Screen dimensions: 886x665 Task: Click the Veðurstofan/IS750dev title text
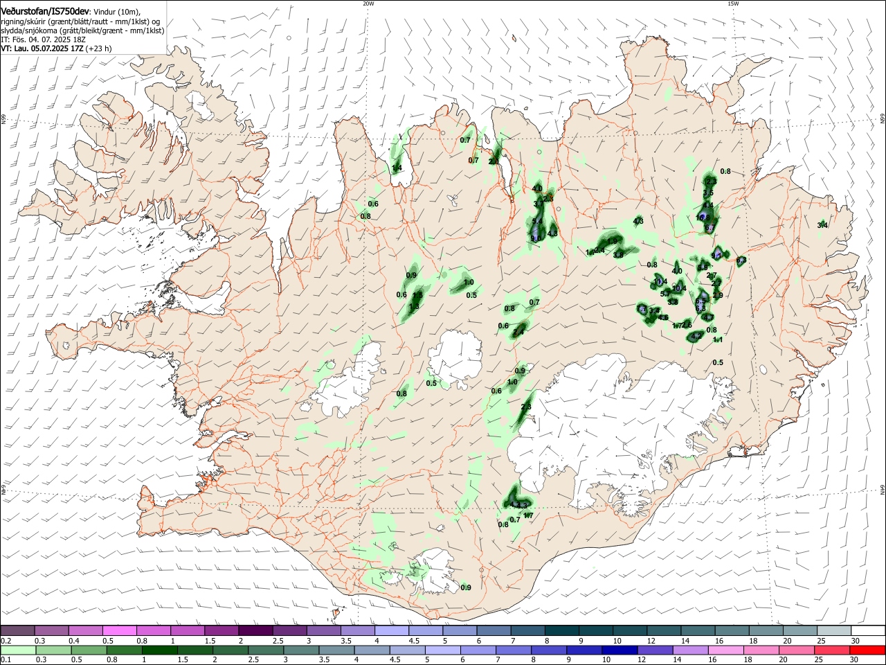tap(45, 12)
